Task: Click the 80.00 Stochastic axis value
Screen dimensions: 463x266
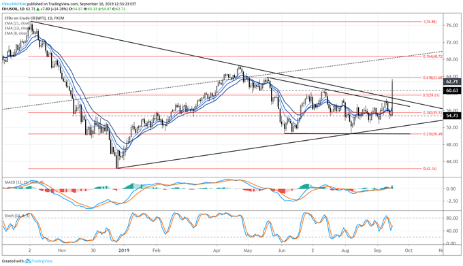Action: pos(452,218)
